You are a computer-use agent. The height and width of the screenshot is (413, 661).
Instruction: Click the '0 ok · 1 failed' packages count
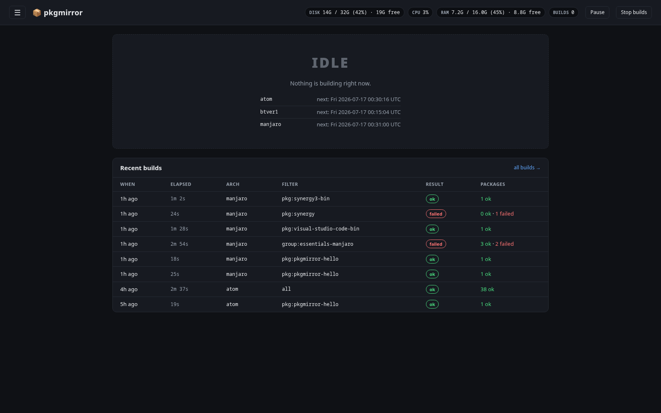497,214
